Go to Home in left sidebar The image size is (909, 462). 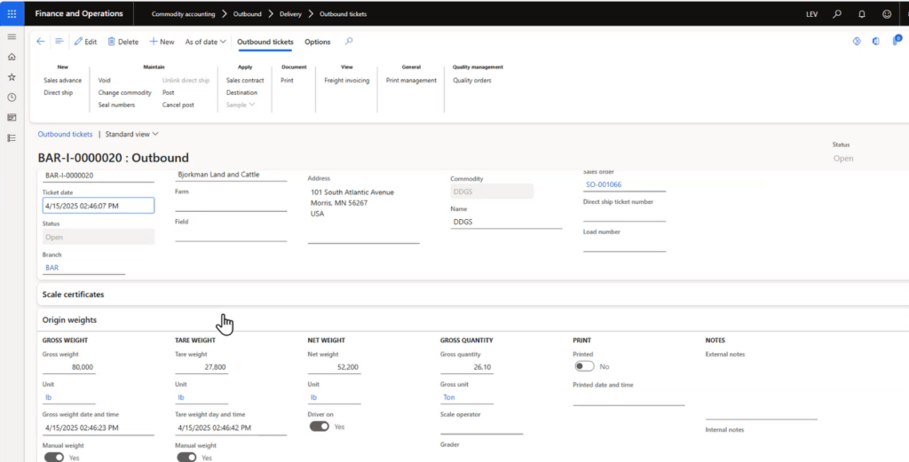coord(12,57)
